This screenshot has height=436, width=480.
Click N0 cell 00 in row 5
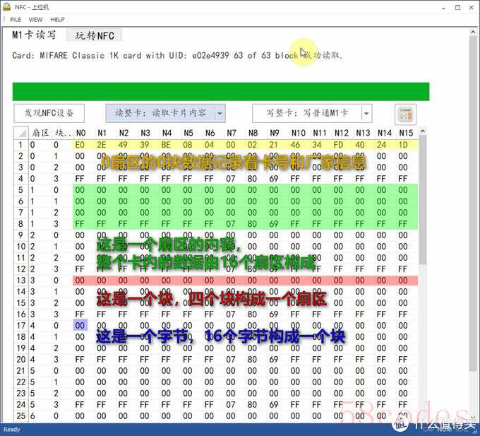point(80,190)
